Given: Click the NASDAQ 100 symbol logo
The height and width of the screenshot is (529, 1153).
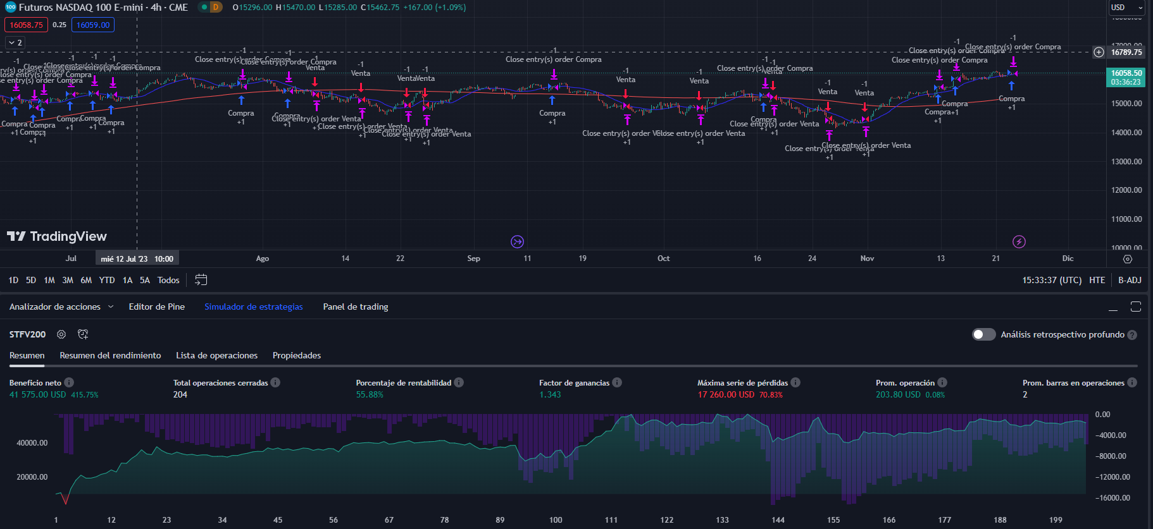Looking at the screenshot, I should (11, 8).
